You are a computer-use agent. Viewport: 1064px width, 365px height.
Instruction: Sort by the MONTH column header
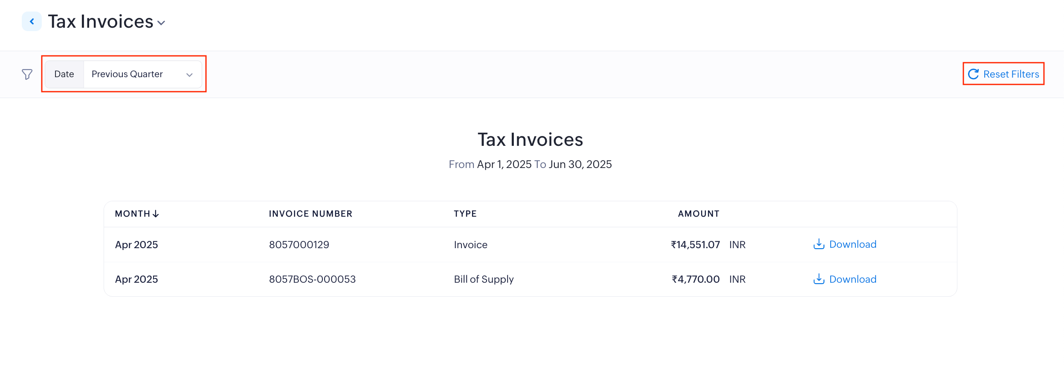[x=132, y=214]
